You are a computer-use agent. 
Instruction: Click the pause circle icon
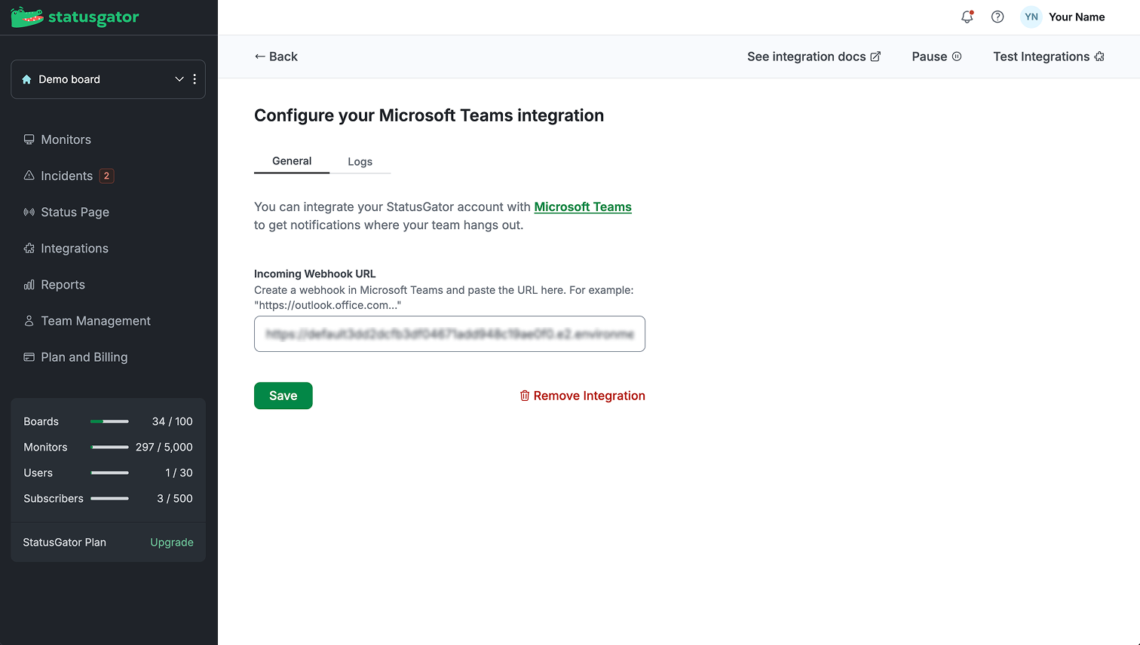pos(957,57)
